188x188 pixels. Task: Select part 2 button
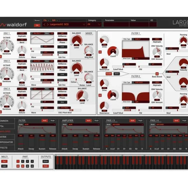point(23,161)
